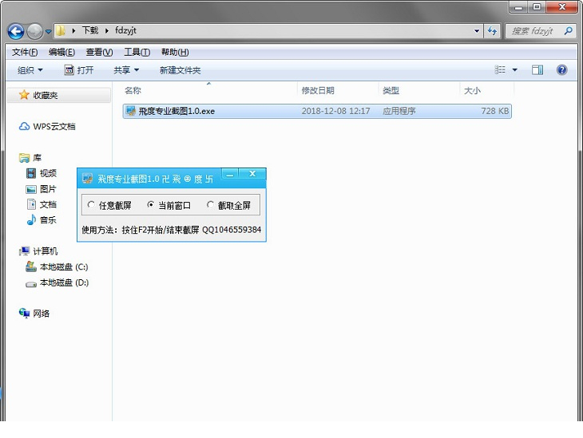The width and height of the screenshot is (583, 438).
Task: Click the exe file's application icon
Action: [130, 111]
